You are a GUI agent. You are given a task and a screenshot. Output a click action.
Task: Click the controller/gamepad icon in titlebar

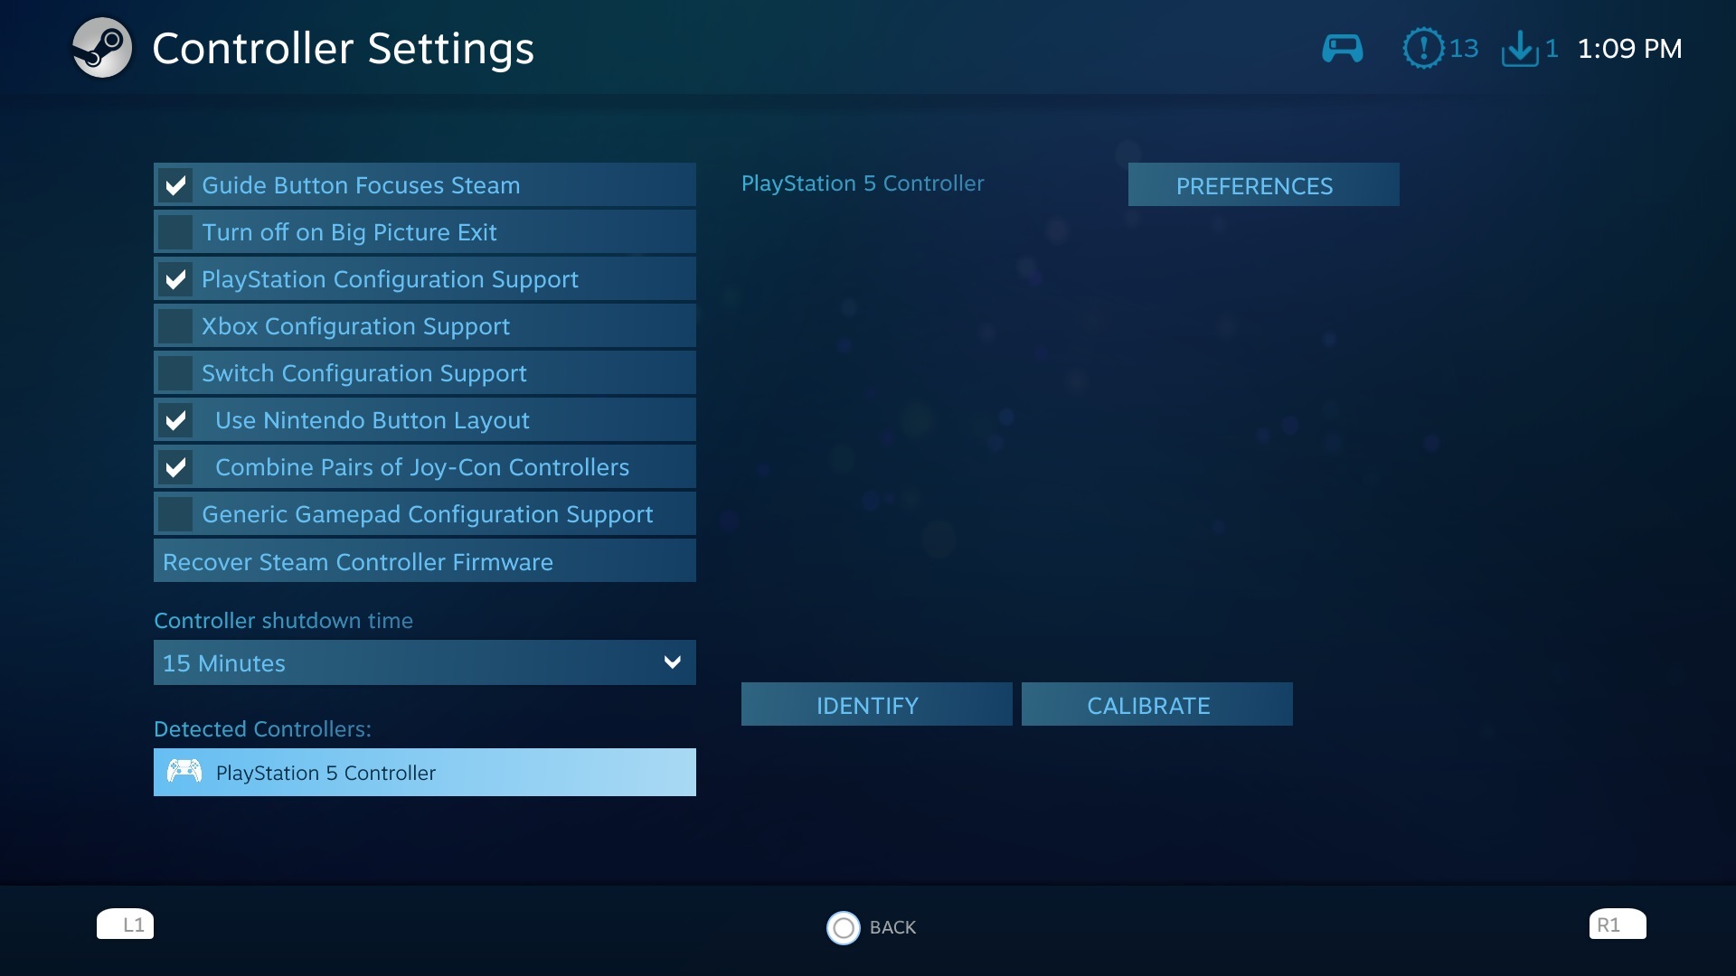[x=1342, y=48]
